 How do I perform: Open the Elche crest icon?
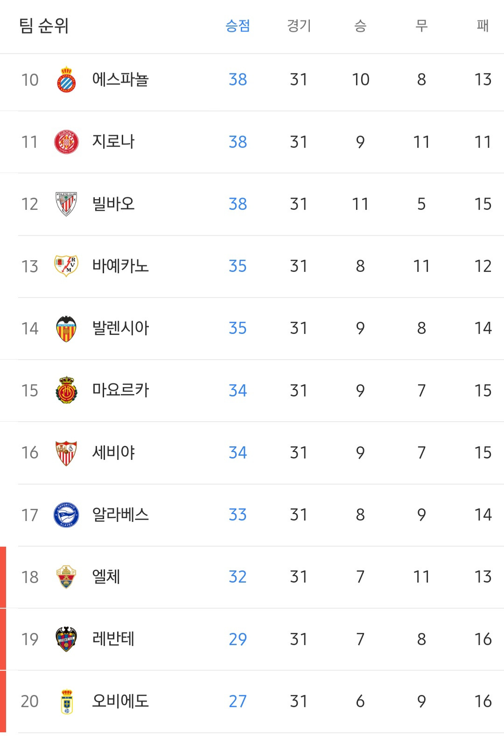pos(66,577)
